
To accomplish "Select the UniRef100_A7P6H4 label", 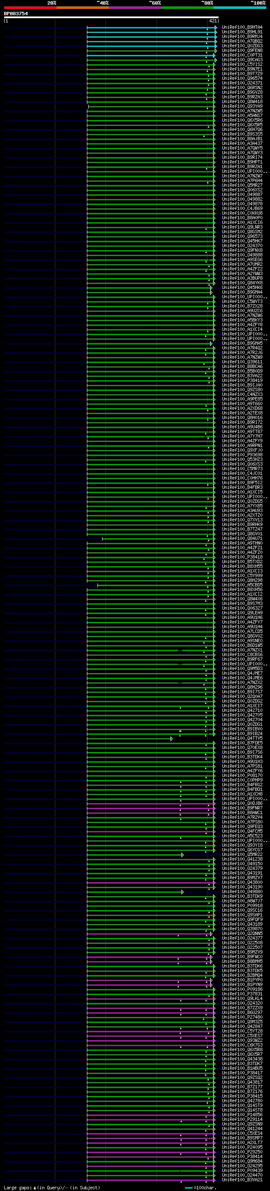I will [242, 181].
